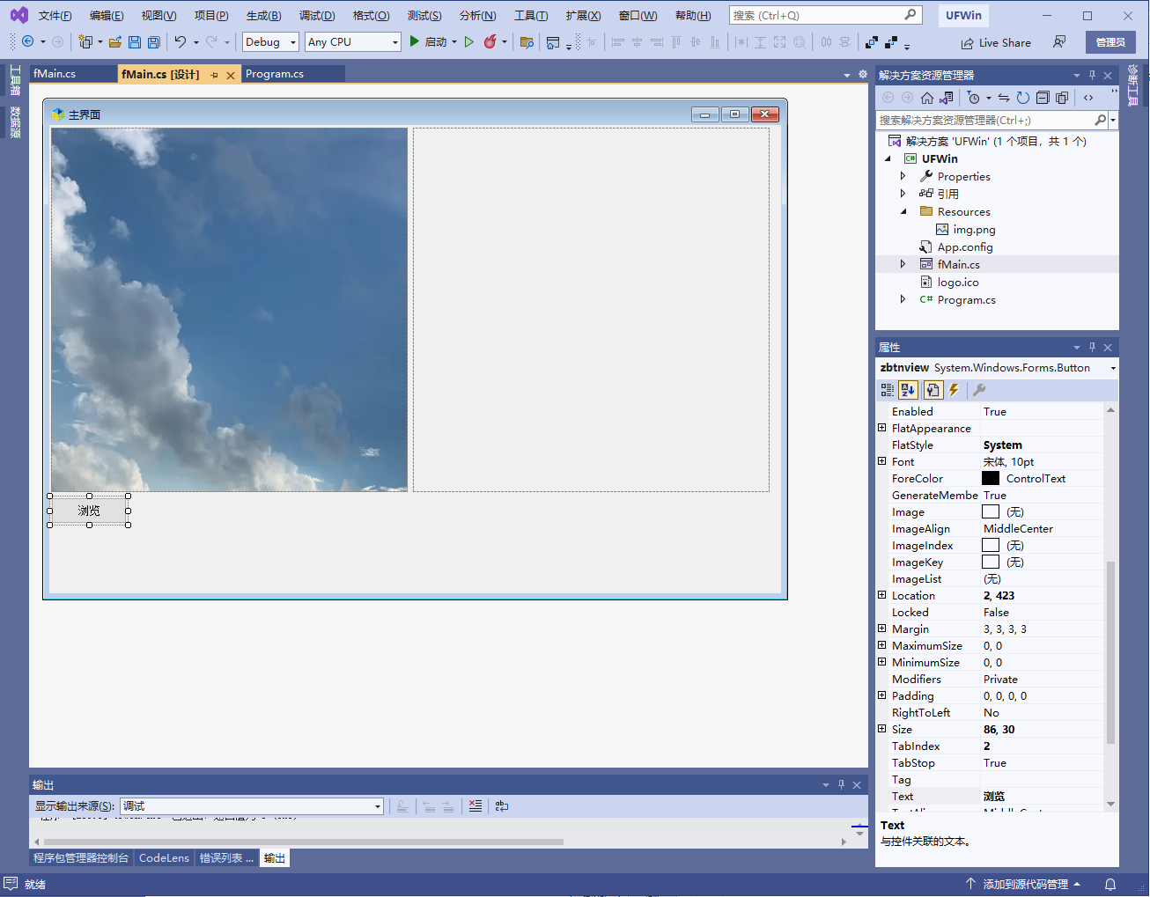
Task: Toggle auto-hide pin on Solution Explorer panel
Action: [1092, 76]
